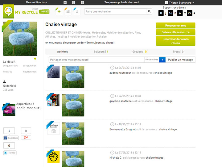The height and width of the screenshot is (167, 222).
Task: Click the blue plus attachment button
Action: click(162, 60)
